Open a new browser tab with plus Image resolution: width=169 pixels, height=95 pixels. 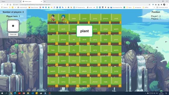click(x=45, y=2)
